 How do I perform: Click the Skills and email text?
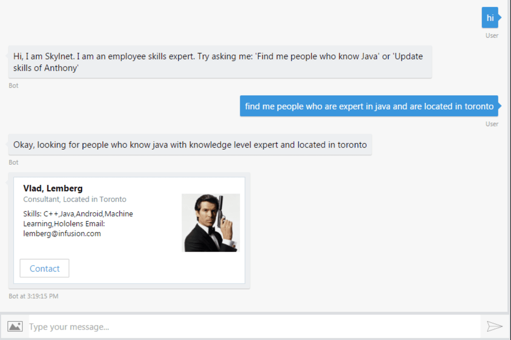pos(78,223)
